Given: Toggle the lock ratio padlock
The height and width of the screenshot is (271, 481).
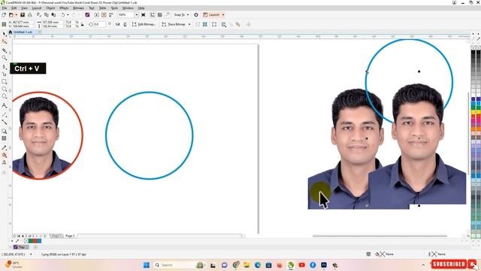Looking at the screenshot, I should [x=82, y=24].
